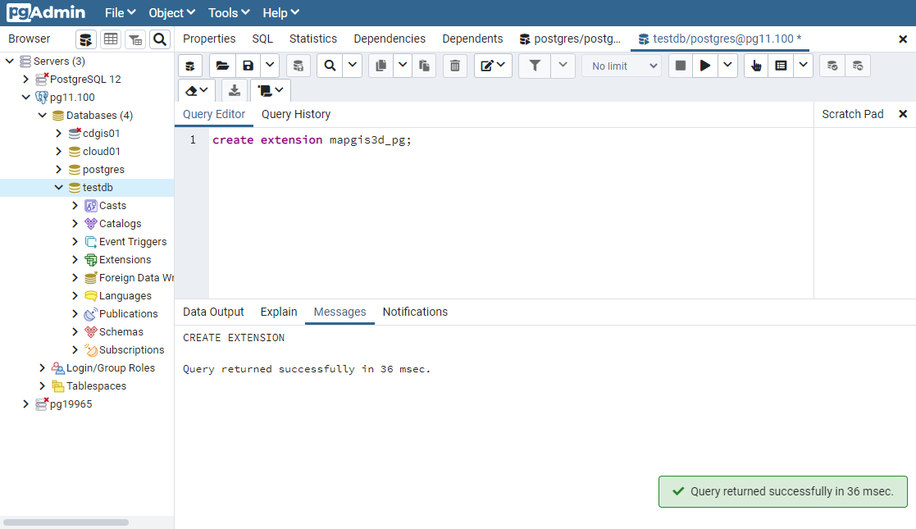Open the Notifications tab

(x=415, y=312)
